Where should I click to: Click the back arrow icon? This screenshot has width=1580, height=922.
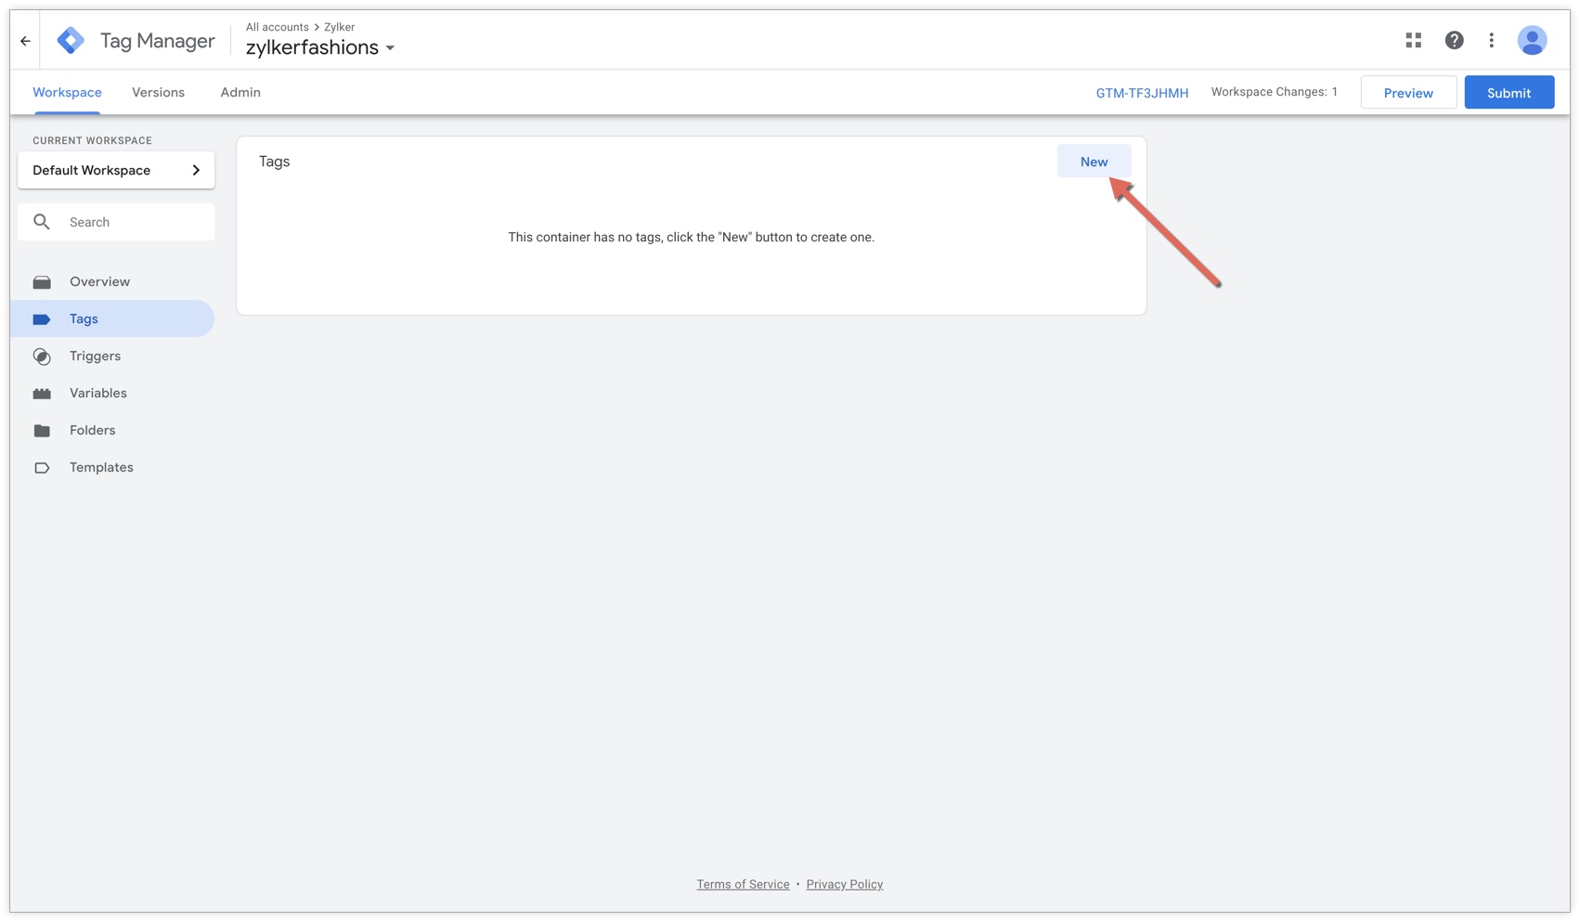pyautogui.click(x=25, y=41)
